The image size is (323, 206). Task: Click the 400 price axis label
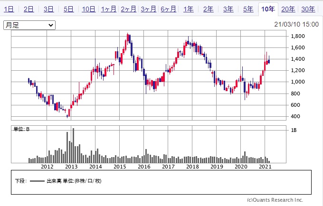(x=295, y=116)
